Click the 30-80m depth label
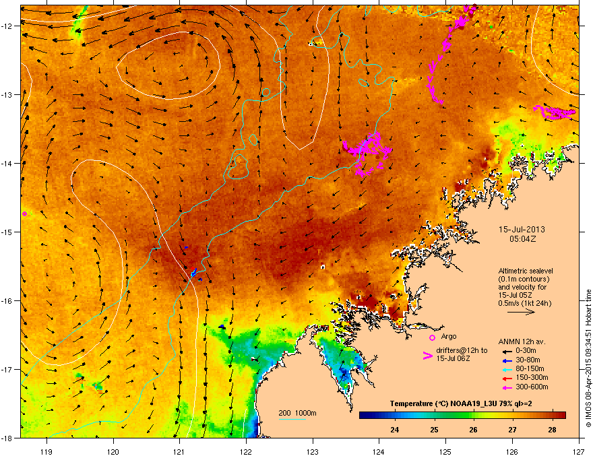The image size is (593, 458). coord(528,360)
